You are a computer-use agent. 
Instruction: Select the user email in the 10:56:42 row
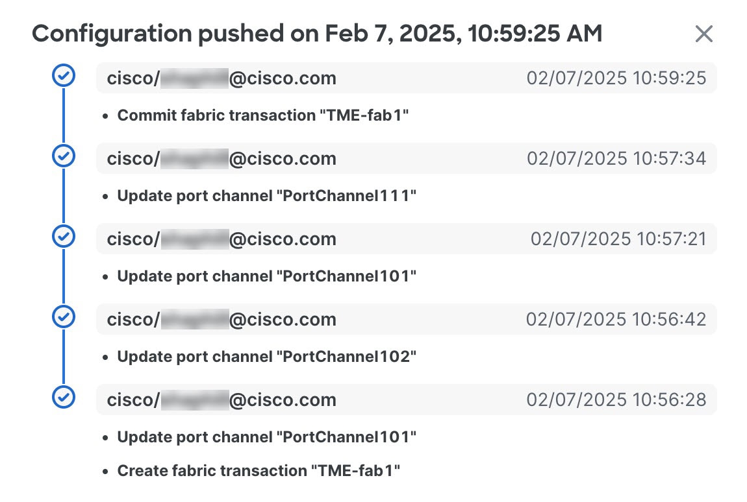coord(222,319)
